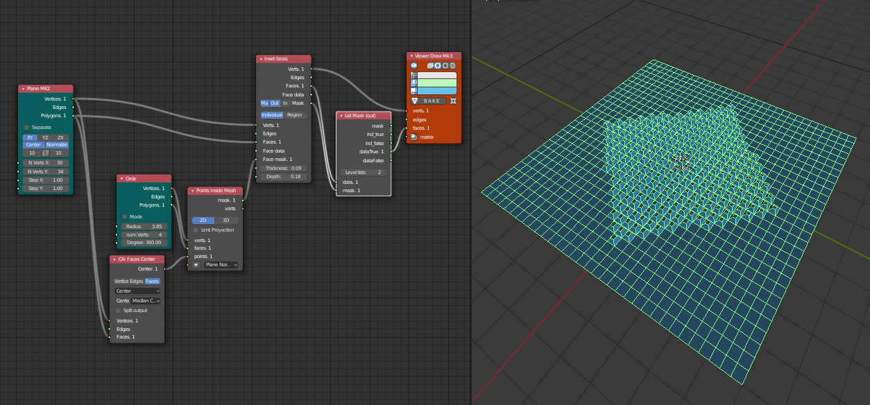Toggle the edge display icon on Viewer Draw Mk3
Image resolution: width=870 pixels, height=405 pixels.
coord(445,66)
